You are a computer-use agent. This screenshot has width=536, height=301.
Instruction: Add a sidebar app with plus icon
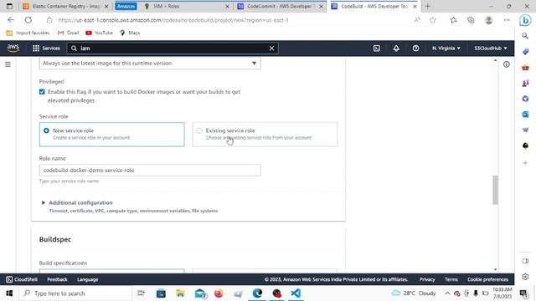point(525,163)
